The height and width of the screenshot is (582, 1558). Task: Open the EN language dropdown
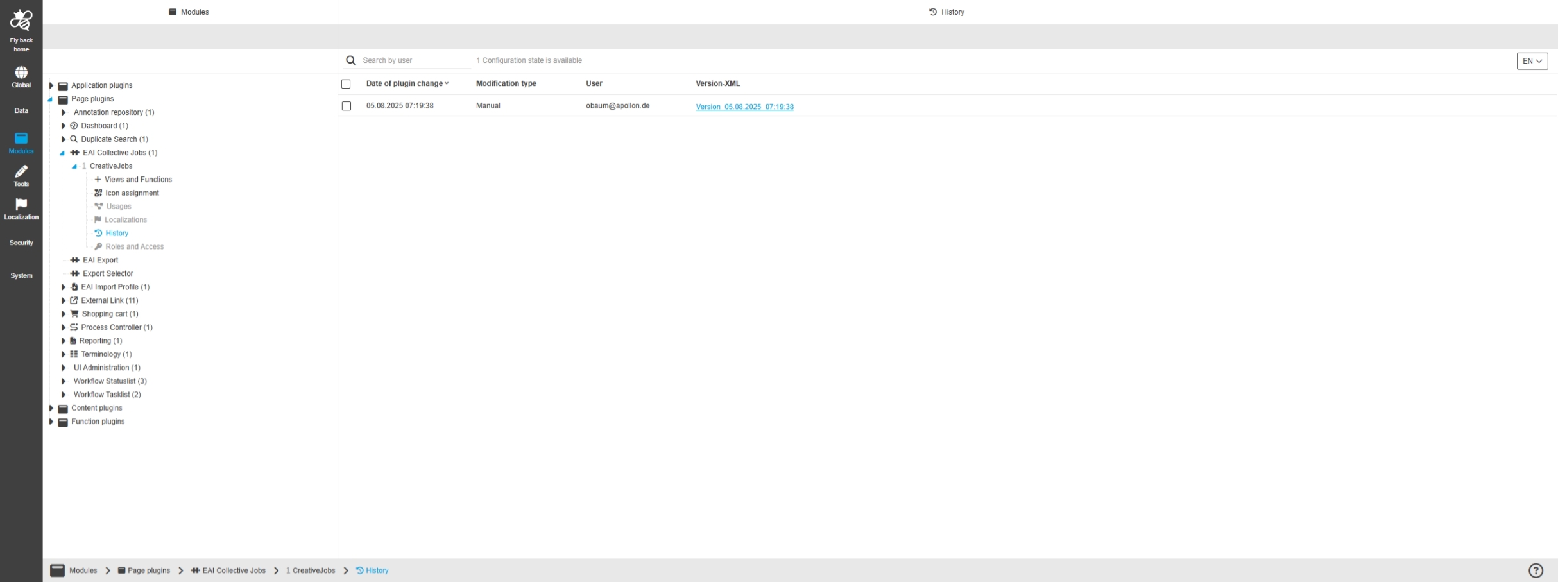click(1532, 61)
